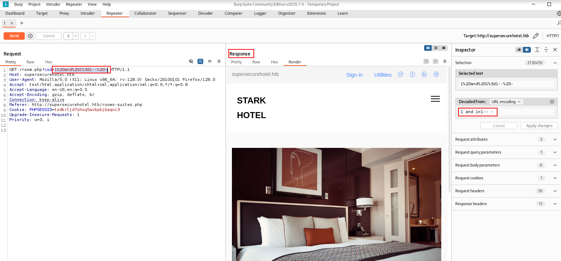The width and height of the screenshot is (561, 261).
Task: Click add-decoding plus icon in Inspector
Action: click(x=552, y=102)
